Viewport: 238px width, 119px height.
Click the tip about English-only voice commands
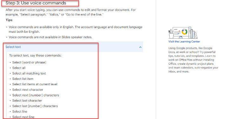click(76, 29)
